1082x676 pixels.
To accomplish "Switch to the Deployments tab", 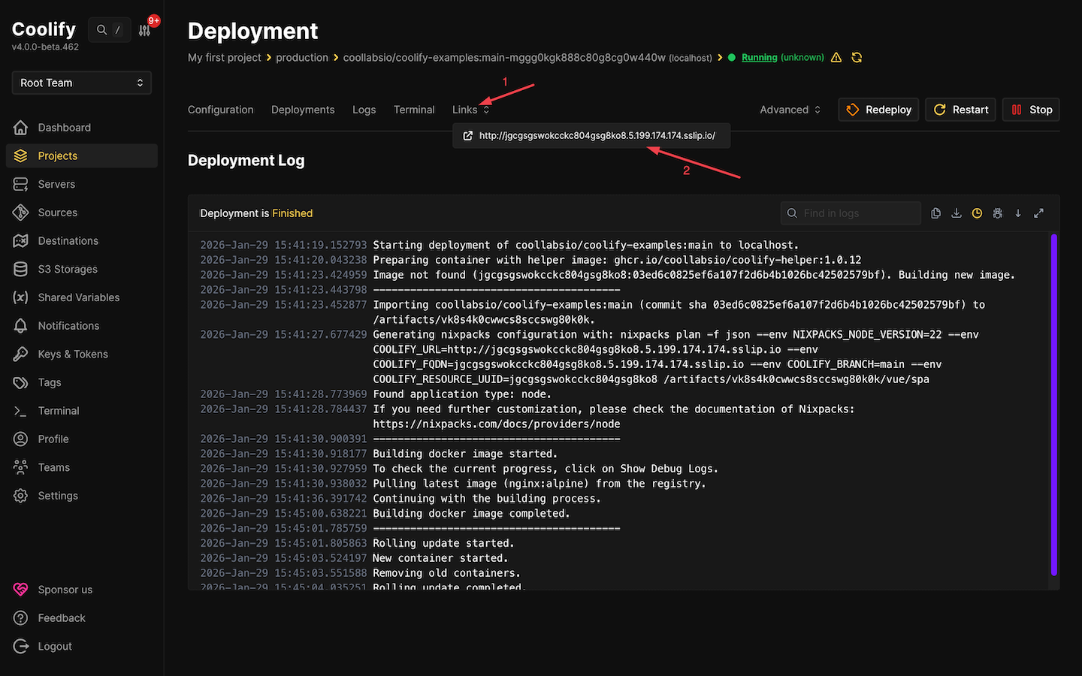I will click(302, 109).
